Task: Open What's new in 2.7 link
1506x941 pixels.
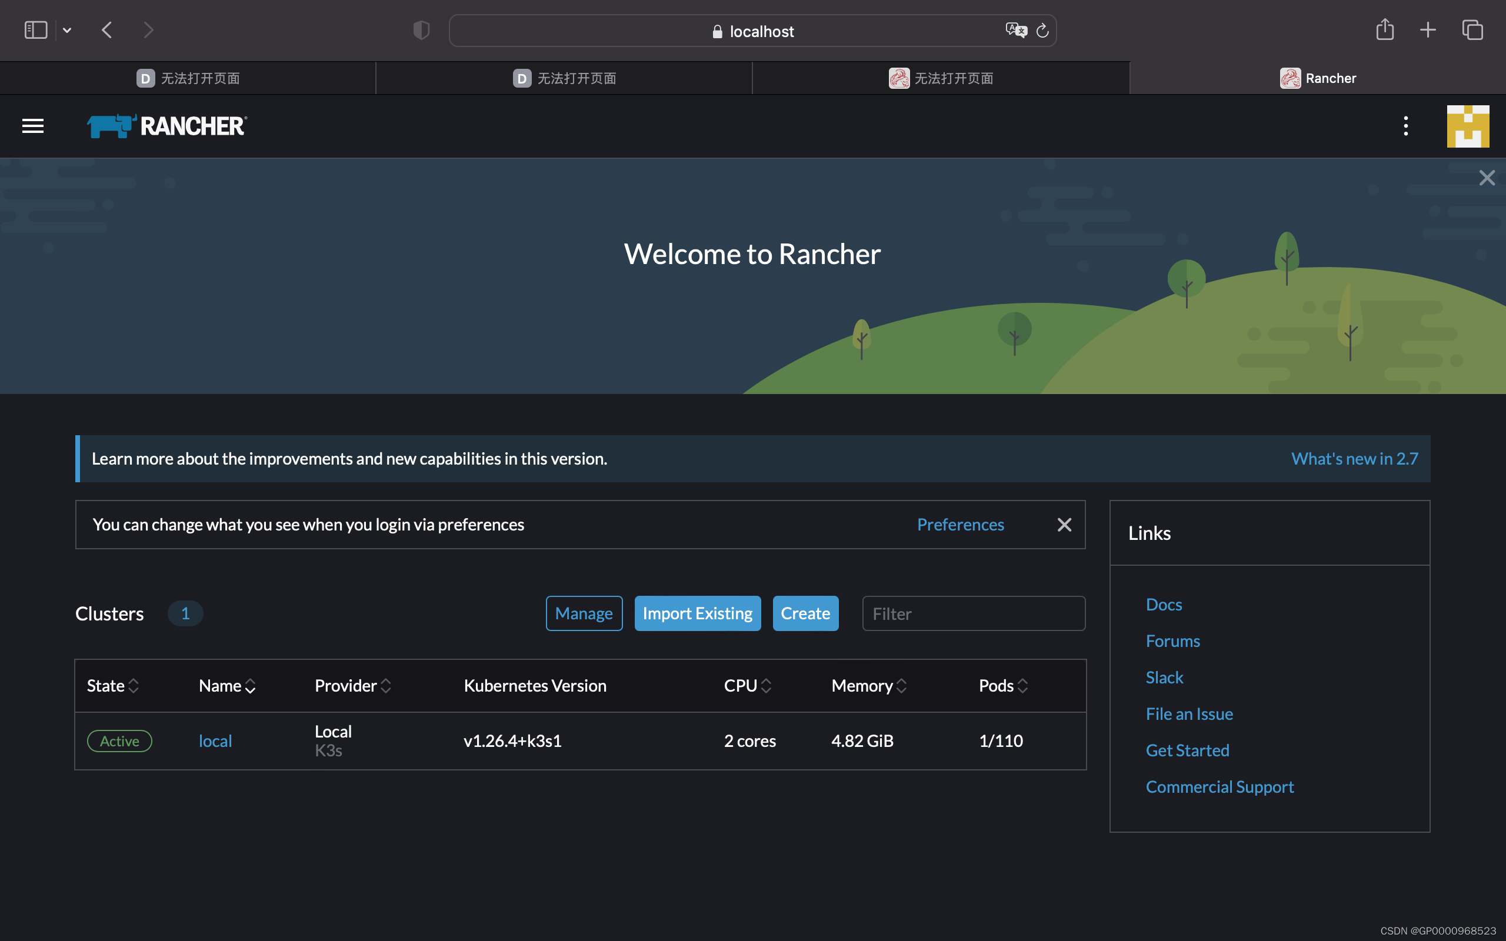Action: click(x=1354, y=459)
